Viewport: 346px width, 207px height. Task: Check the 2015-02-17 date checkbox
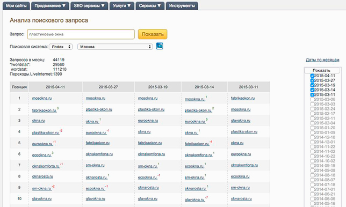pos(312,114)
